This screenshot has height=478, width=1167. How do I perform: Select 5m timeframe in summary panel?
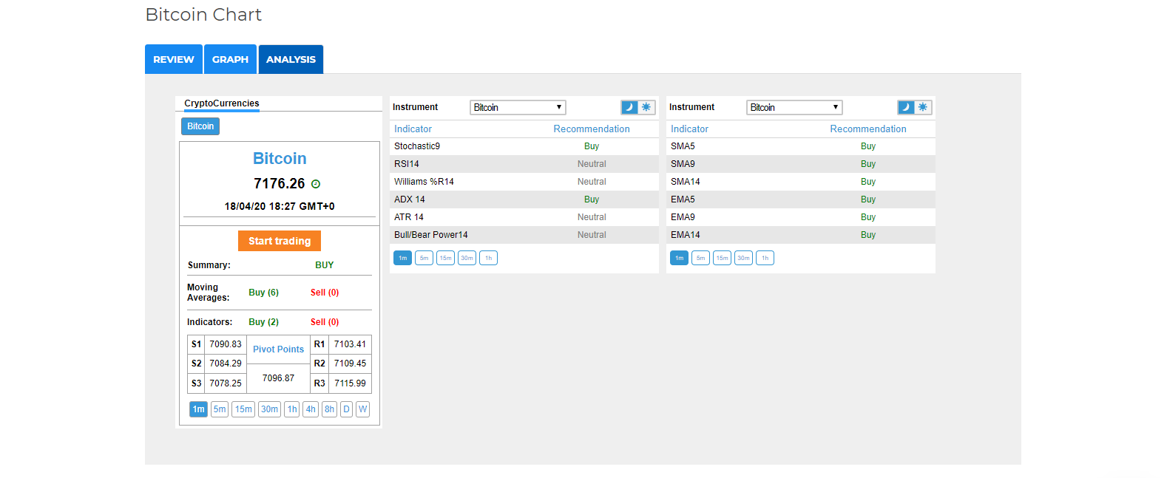pyautogui.click(x=220, y=409)
